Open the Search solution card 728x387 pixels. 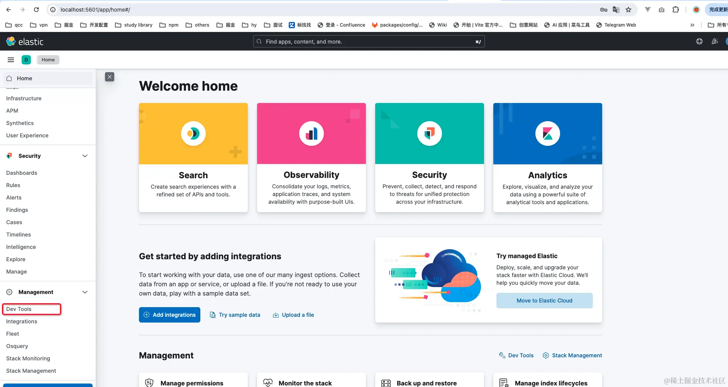193,157
